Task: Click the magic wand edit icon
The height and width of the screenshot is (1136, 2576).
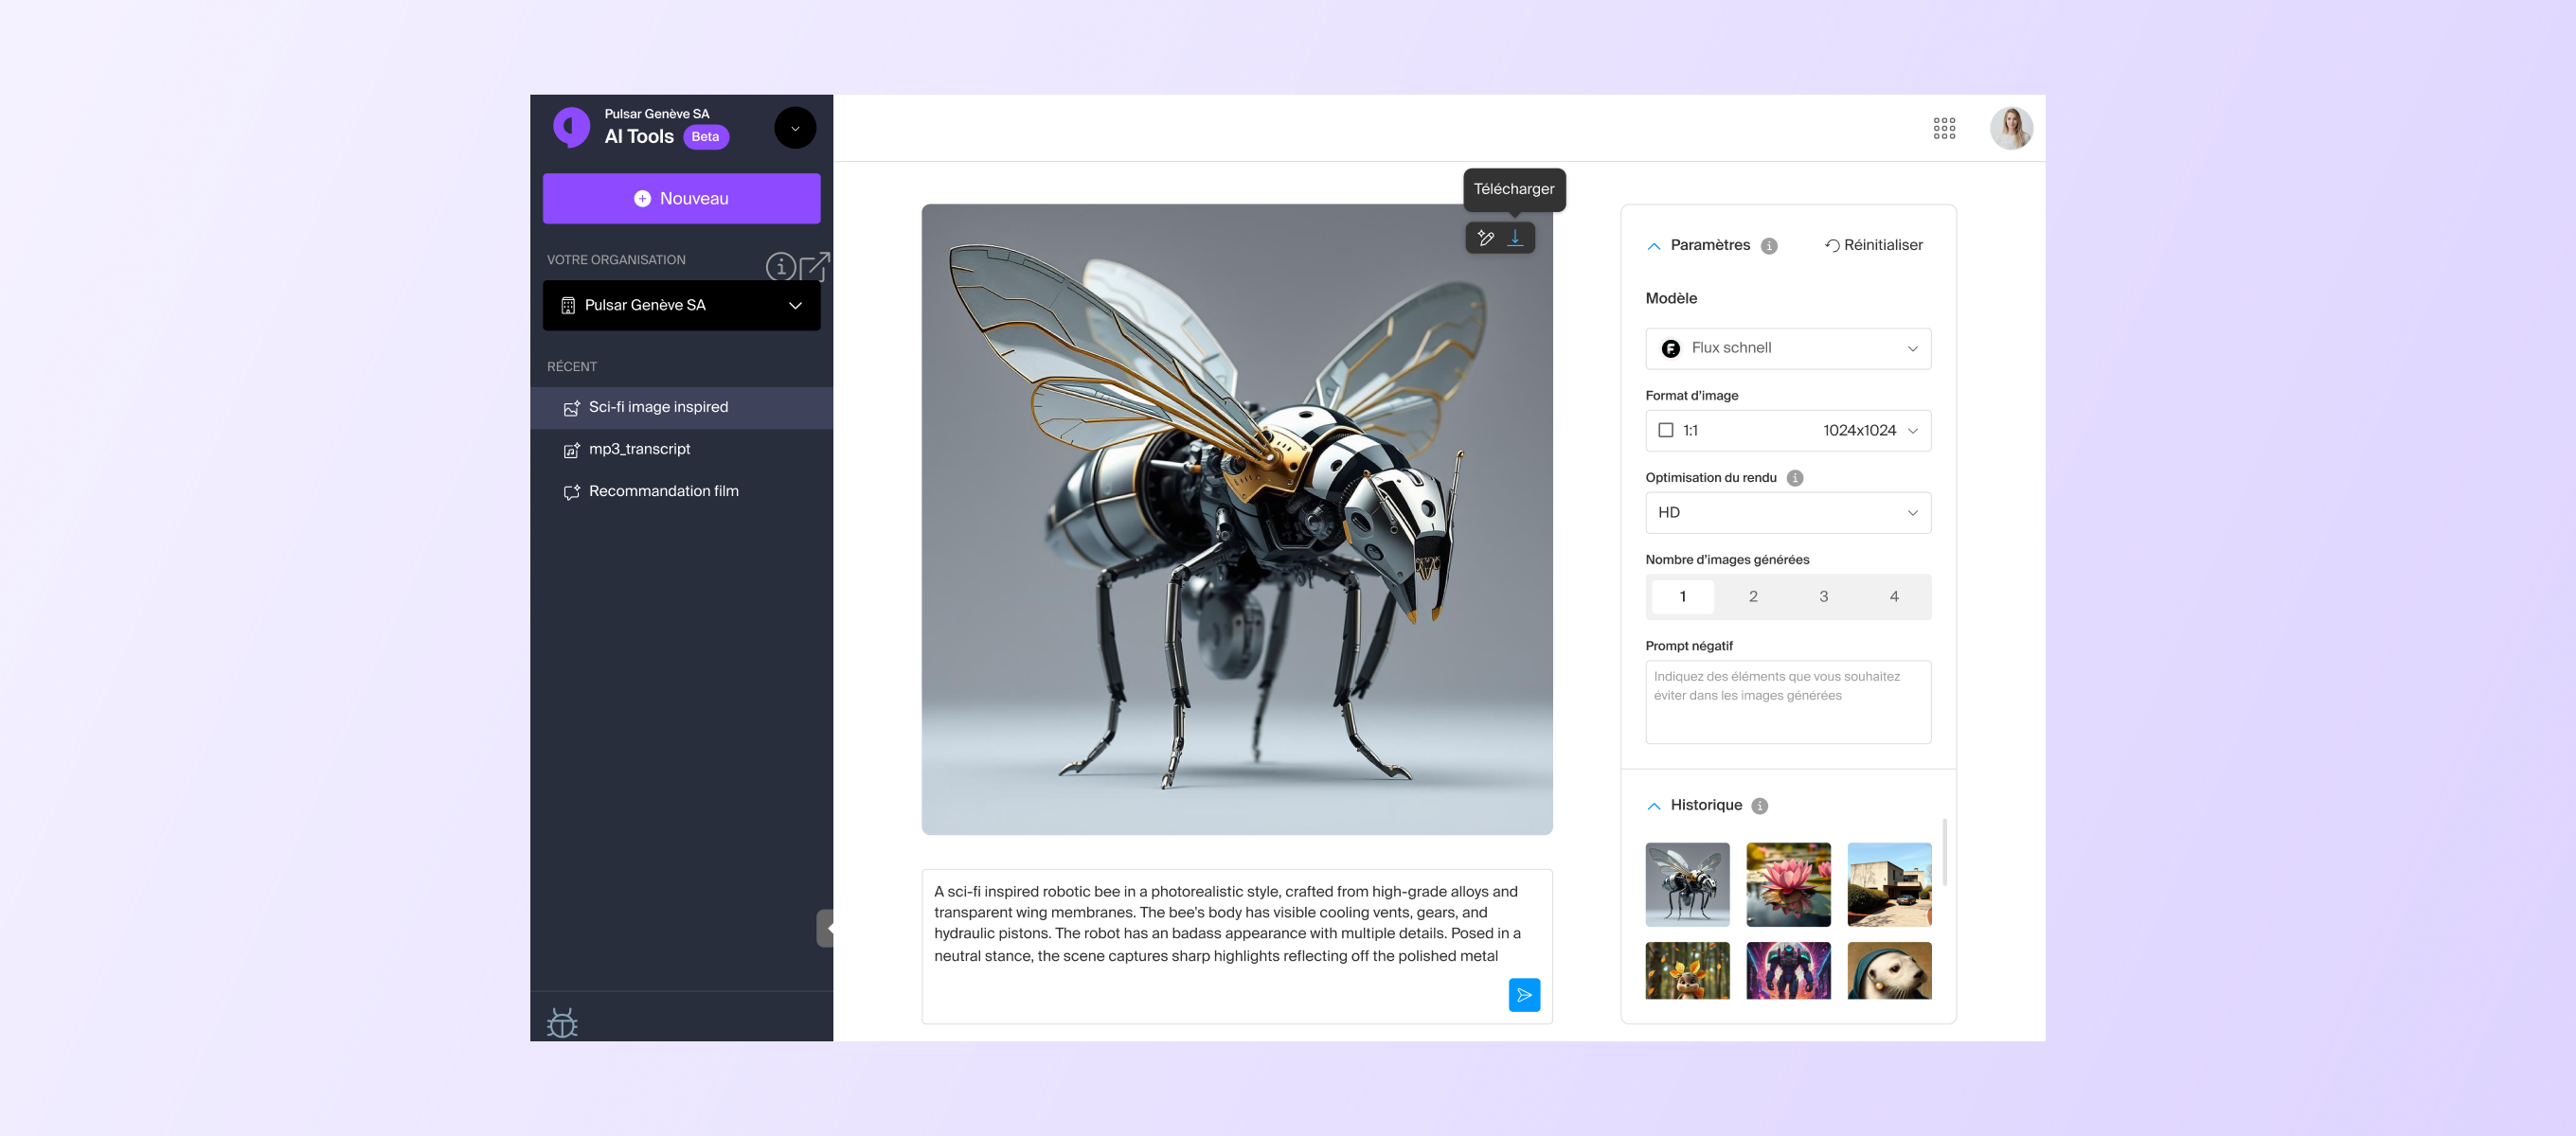Action: (1486, 238)
